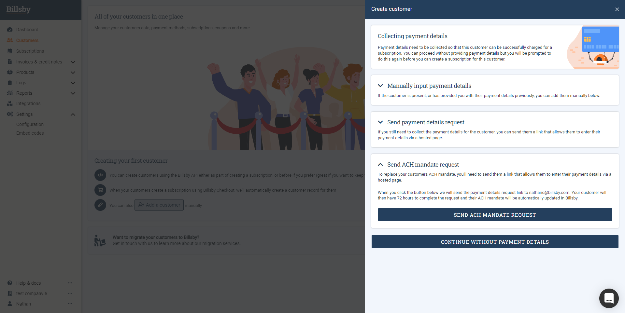Expand Manually input payment details section
The width and height of the screenshot is (625, 313).
point(380,86)
